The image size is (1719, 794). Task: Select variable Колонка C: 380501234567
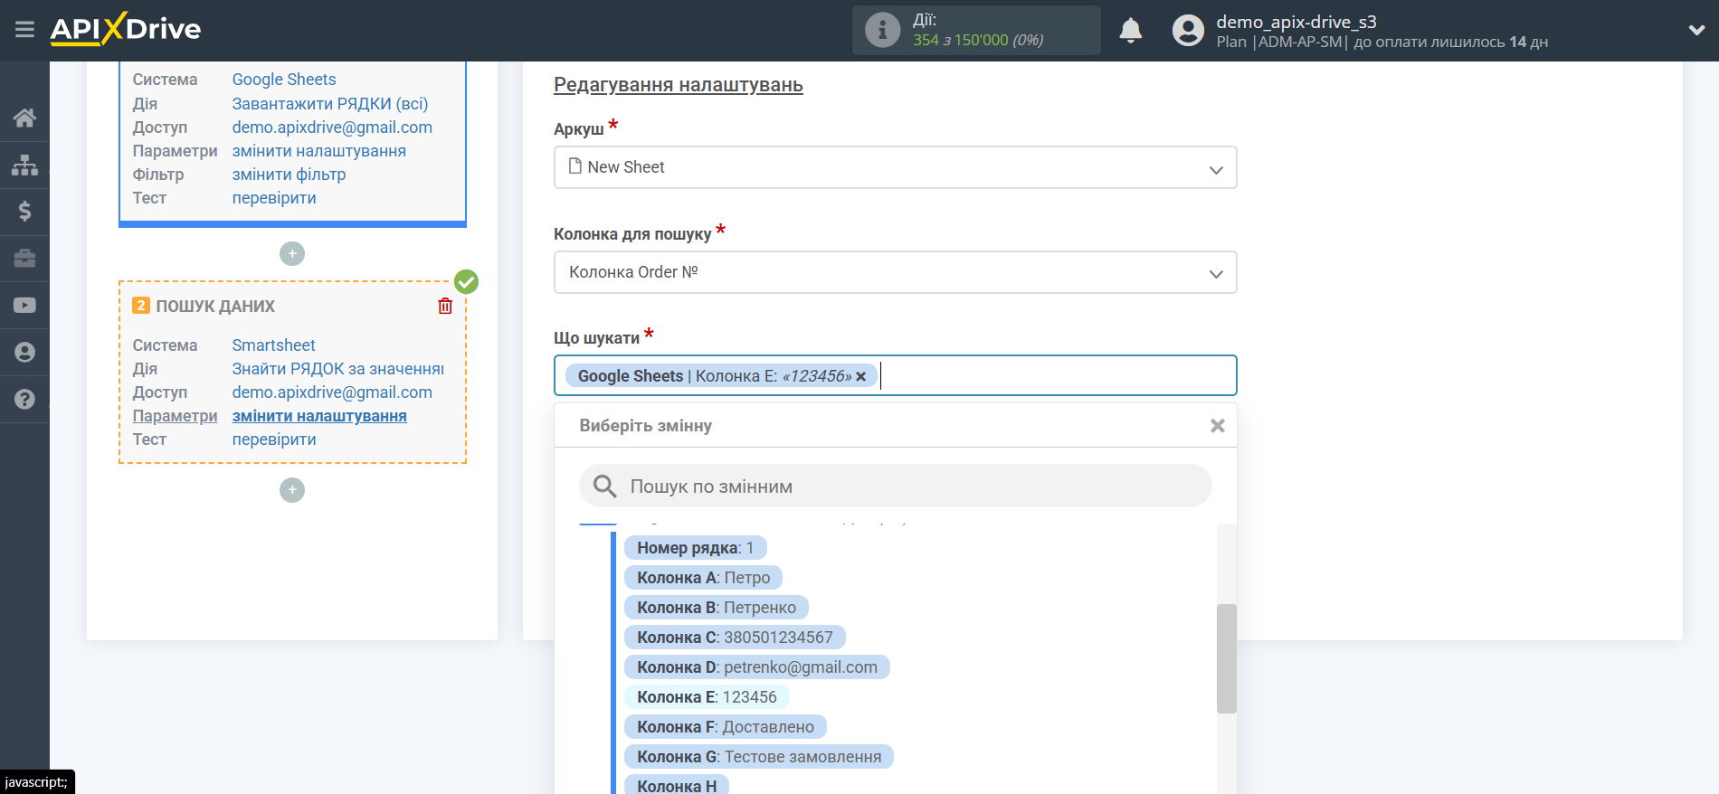point(735,638)
